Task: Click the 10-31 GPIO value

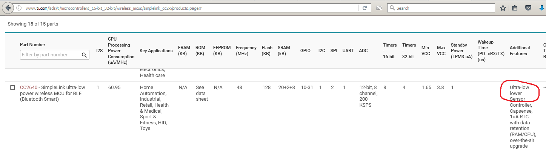Action: 307,88
